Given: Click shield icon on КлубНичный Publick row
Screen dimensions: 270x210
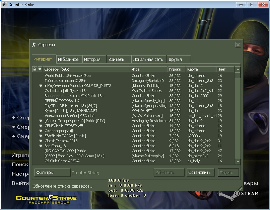Looking at the screenshot, I should coord(41,86).
